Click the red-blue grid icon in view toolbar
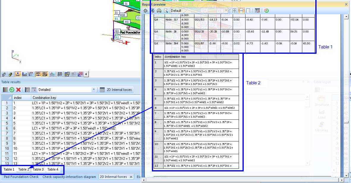 click(x=80, y=74)
